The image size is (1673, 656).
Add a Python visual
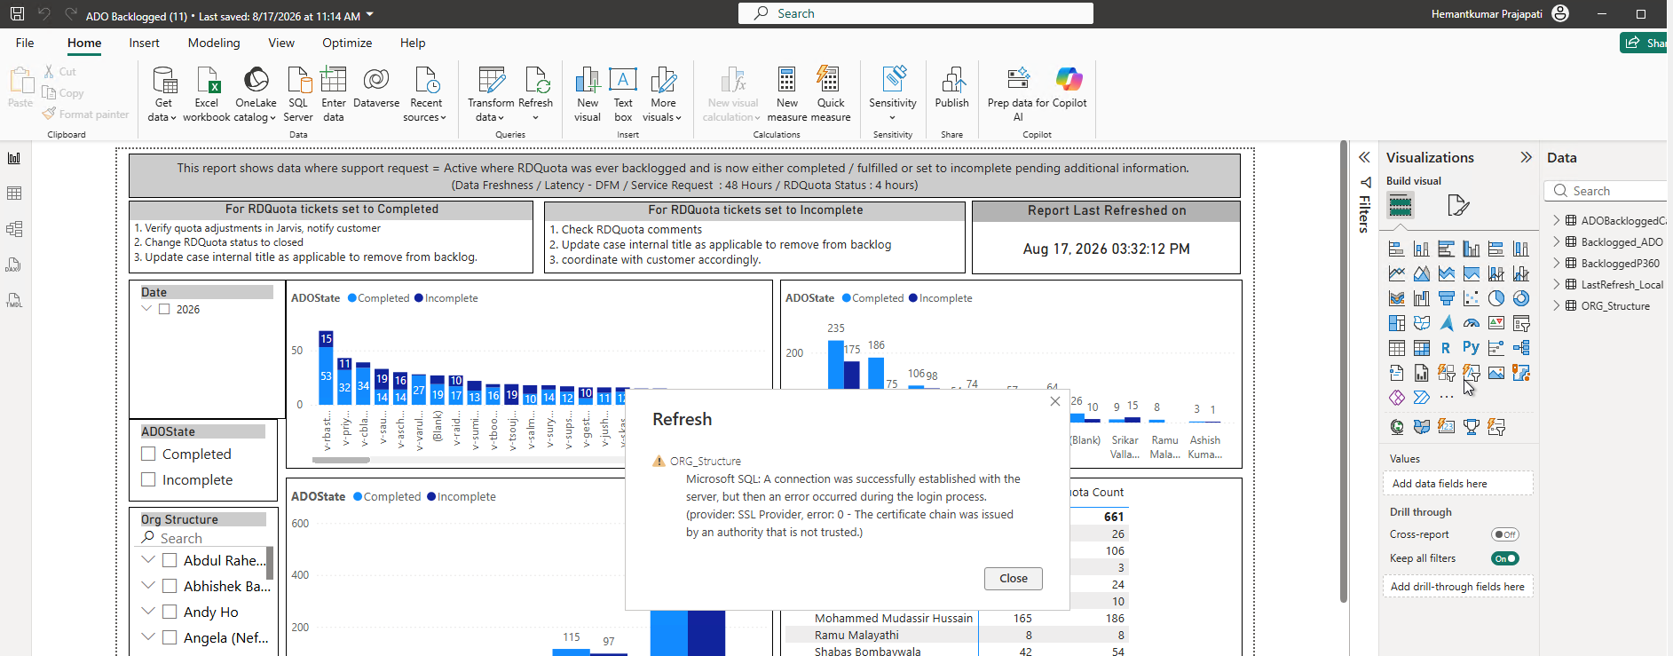click(1472, 348)
